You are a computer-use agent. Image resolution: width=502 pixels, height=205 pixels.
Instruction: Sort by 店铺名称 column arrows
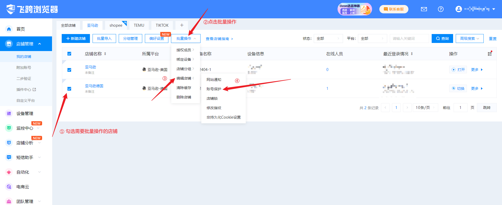(x=105, y=54)
